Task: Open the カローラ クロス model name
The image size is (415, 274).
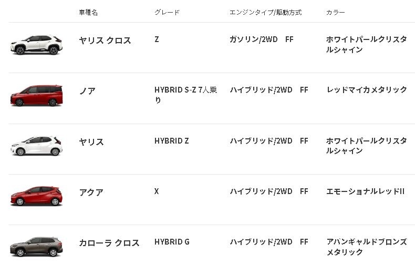Action: coord(109,243)
